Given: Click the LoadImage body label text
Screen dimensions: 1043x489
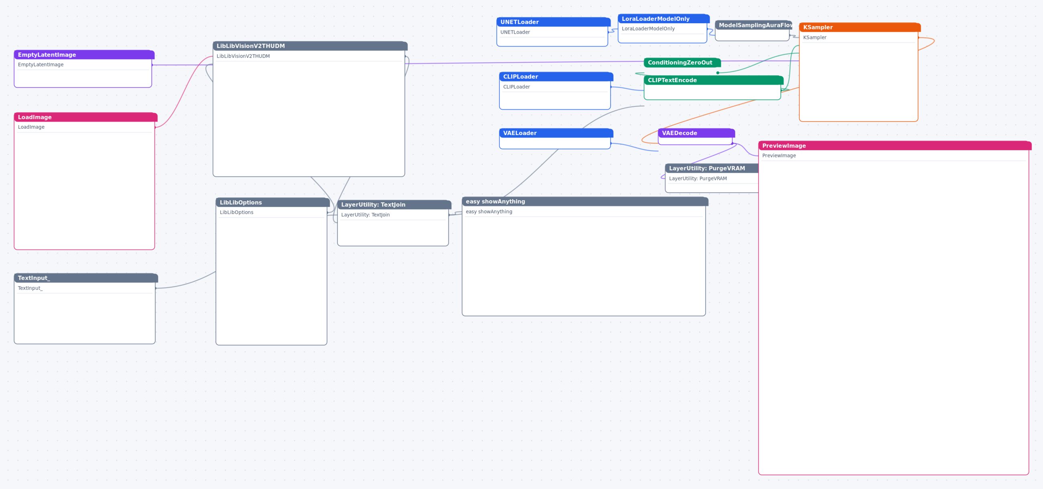Looking at the screenshot, I should [x=31, y=127].
